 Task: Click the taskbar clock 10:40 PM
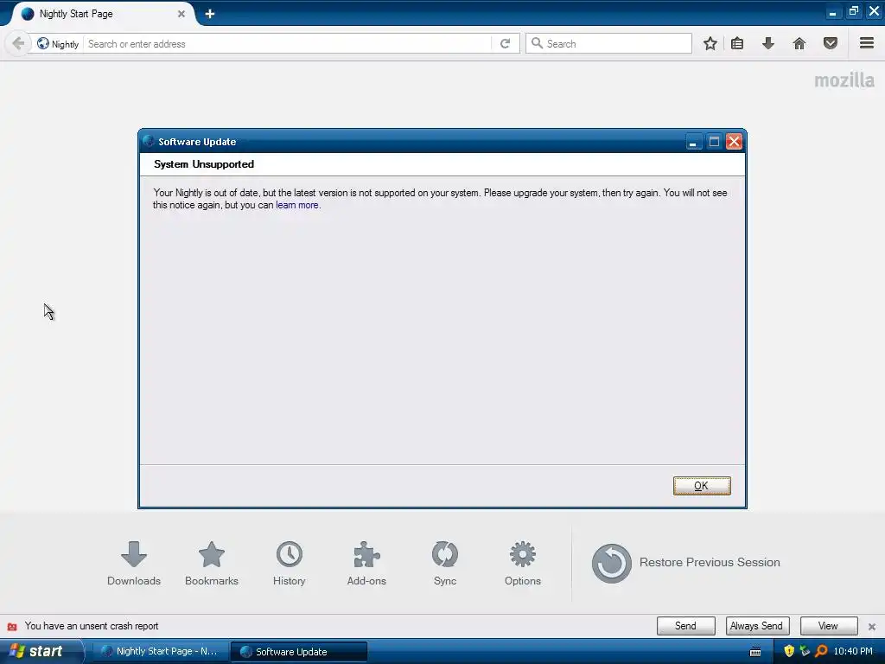pos(853,651)
